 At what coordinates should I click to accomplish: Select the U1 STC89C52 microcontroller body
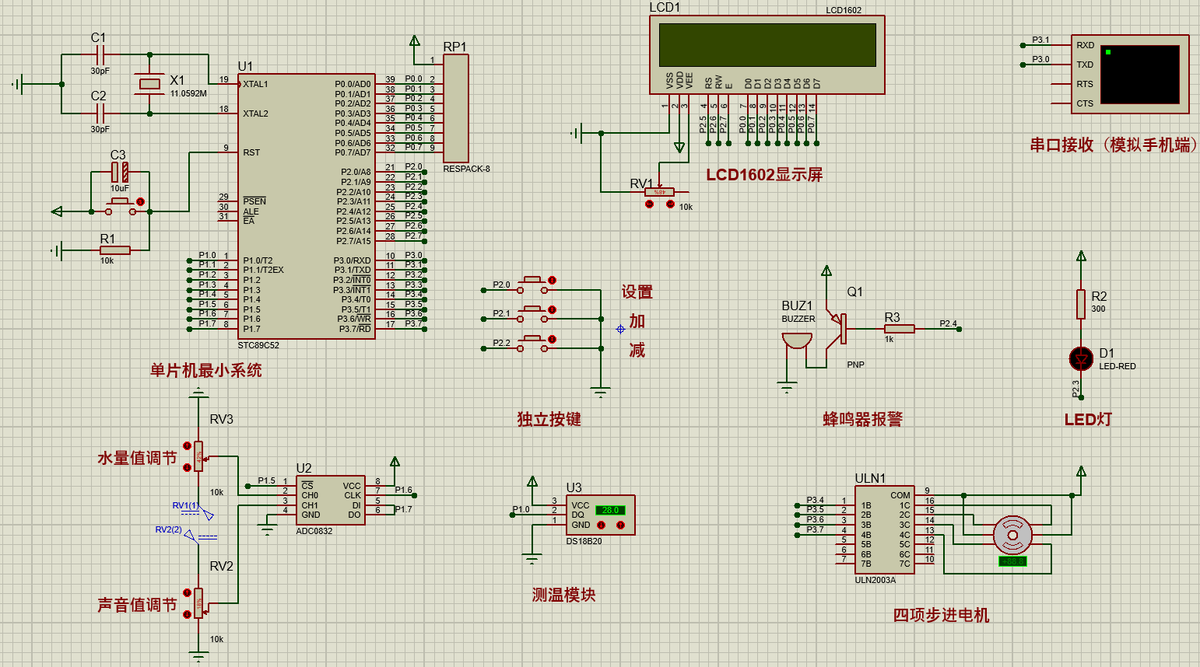click(307, 207)
